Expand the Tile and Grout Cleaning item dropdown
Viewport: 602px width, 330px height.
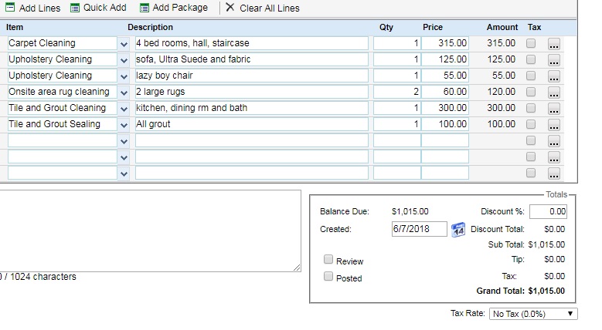click(x=124, y=109)
